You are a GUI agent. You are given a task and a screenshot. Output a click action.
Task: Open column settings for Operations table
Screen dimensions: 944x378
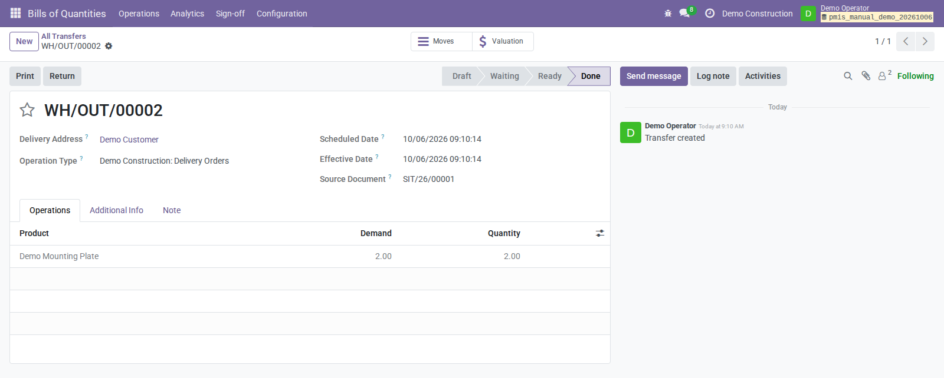600,233
